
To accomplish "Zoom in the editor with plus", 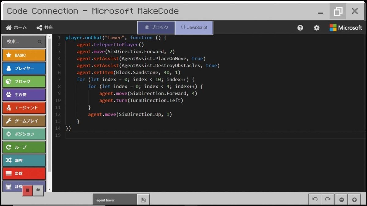I will click(354, 200).
